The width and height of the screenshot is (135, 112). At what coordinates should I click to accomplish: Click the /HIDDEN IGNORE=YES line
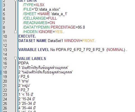[x=43, y=32]
